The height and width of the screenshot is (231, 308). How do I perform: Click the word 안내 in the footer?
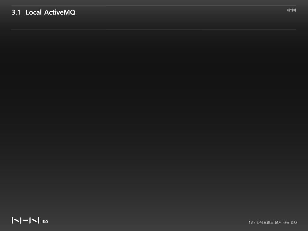(x=294, y=222)
